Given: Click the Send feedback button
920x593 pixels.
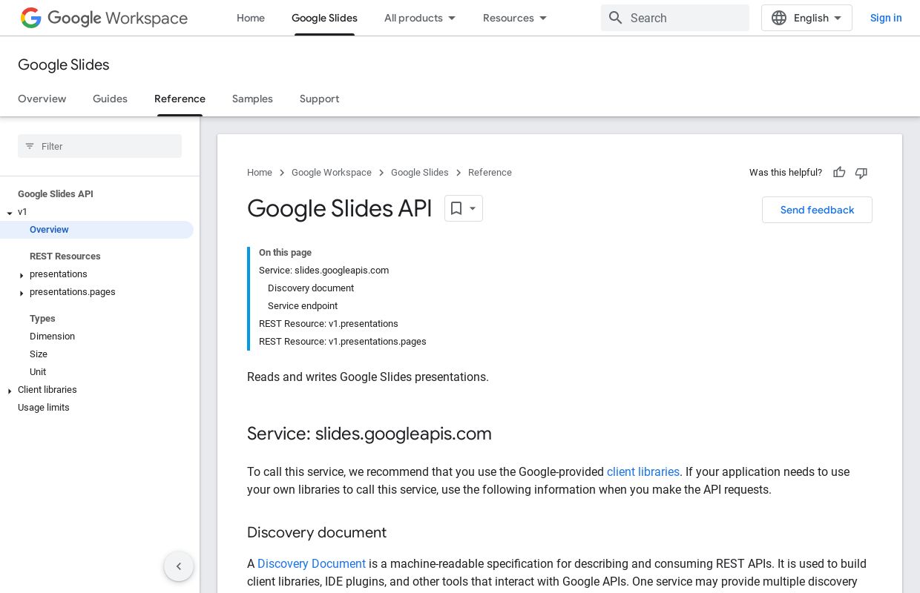Looking at the screenshot, I should (817, 210).
